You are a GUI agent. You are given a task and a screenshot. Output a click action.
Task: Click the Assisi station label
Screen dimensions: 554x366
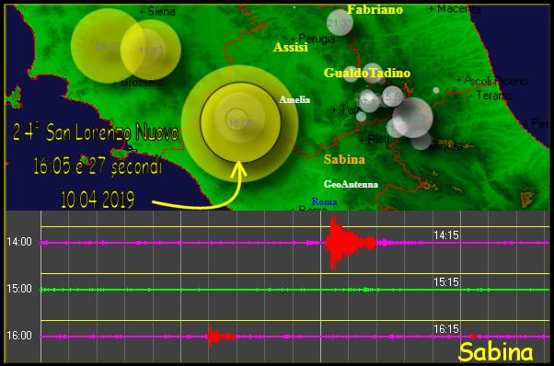291,47
